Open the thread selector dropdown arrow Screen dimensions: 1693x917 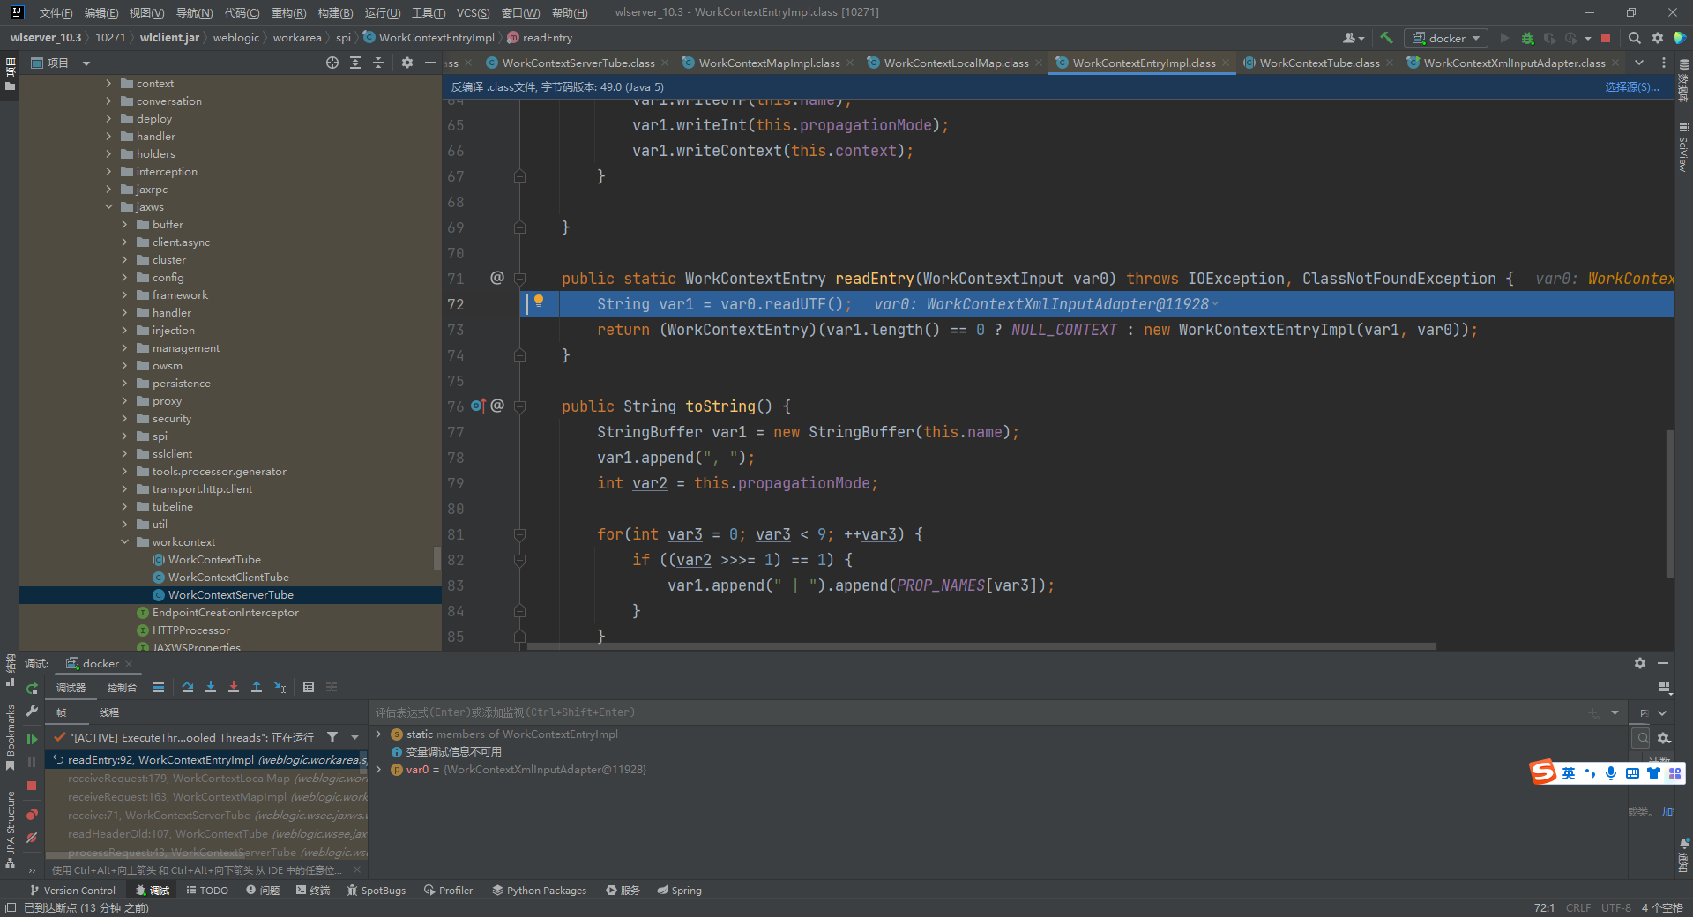(x=354, y=737)
